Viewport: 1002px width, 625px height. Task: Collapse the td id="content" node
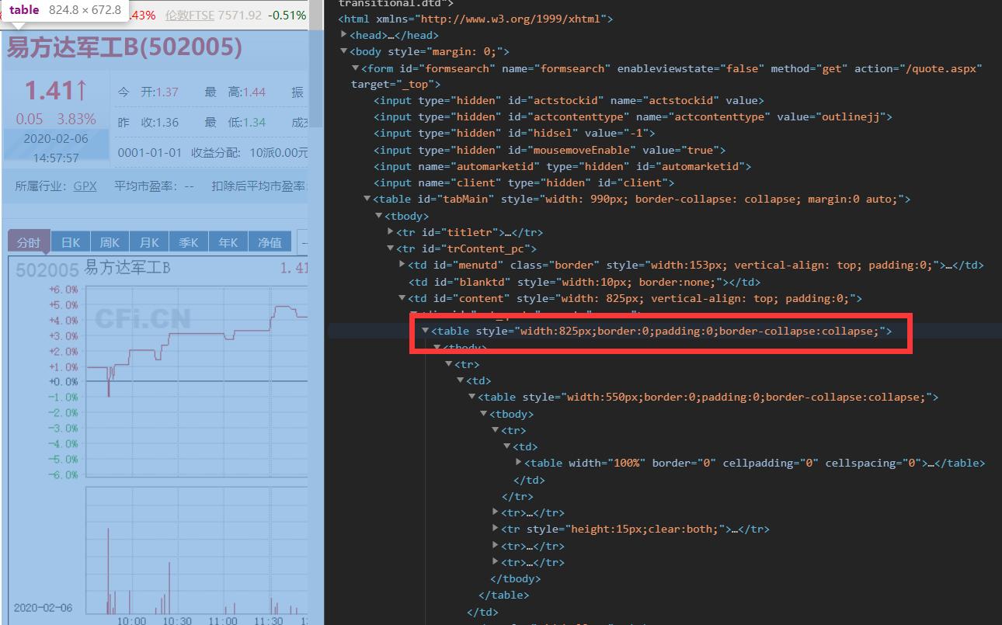402,298
